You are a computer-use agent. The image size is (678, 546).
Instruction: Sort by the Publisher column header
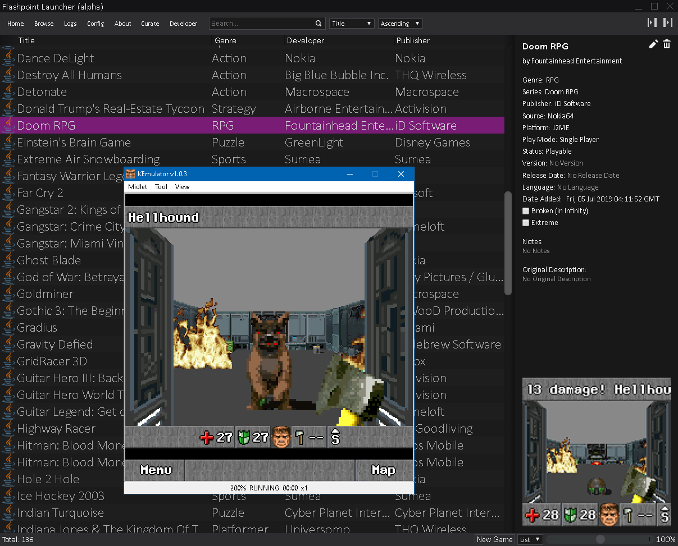pyautogui.click(x=413, y=40)
